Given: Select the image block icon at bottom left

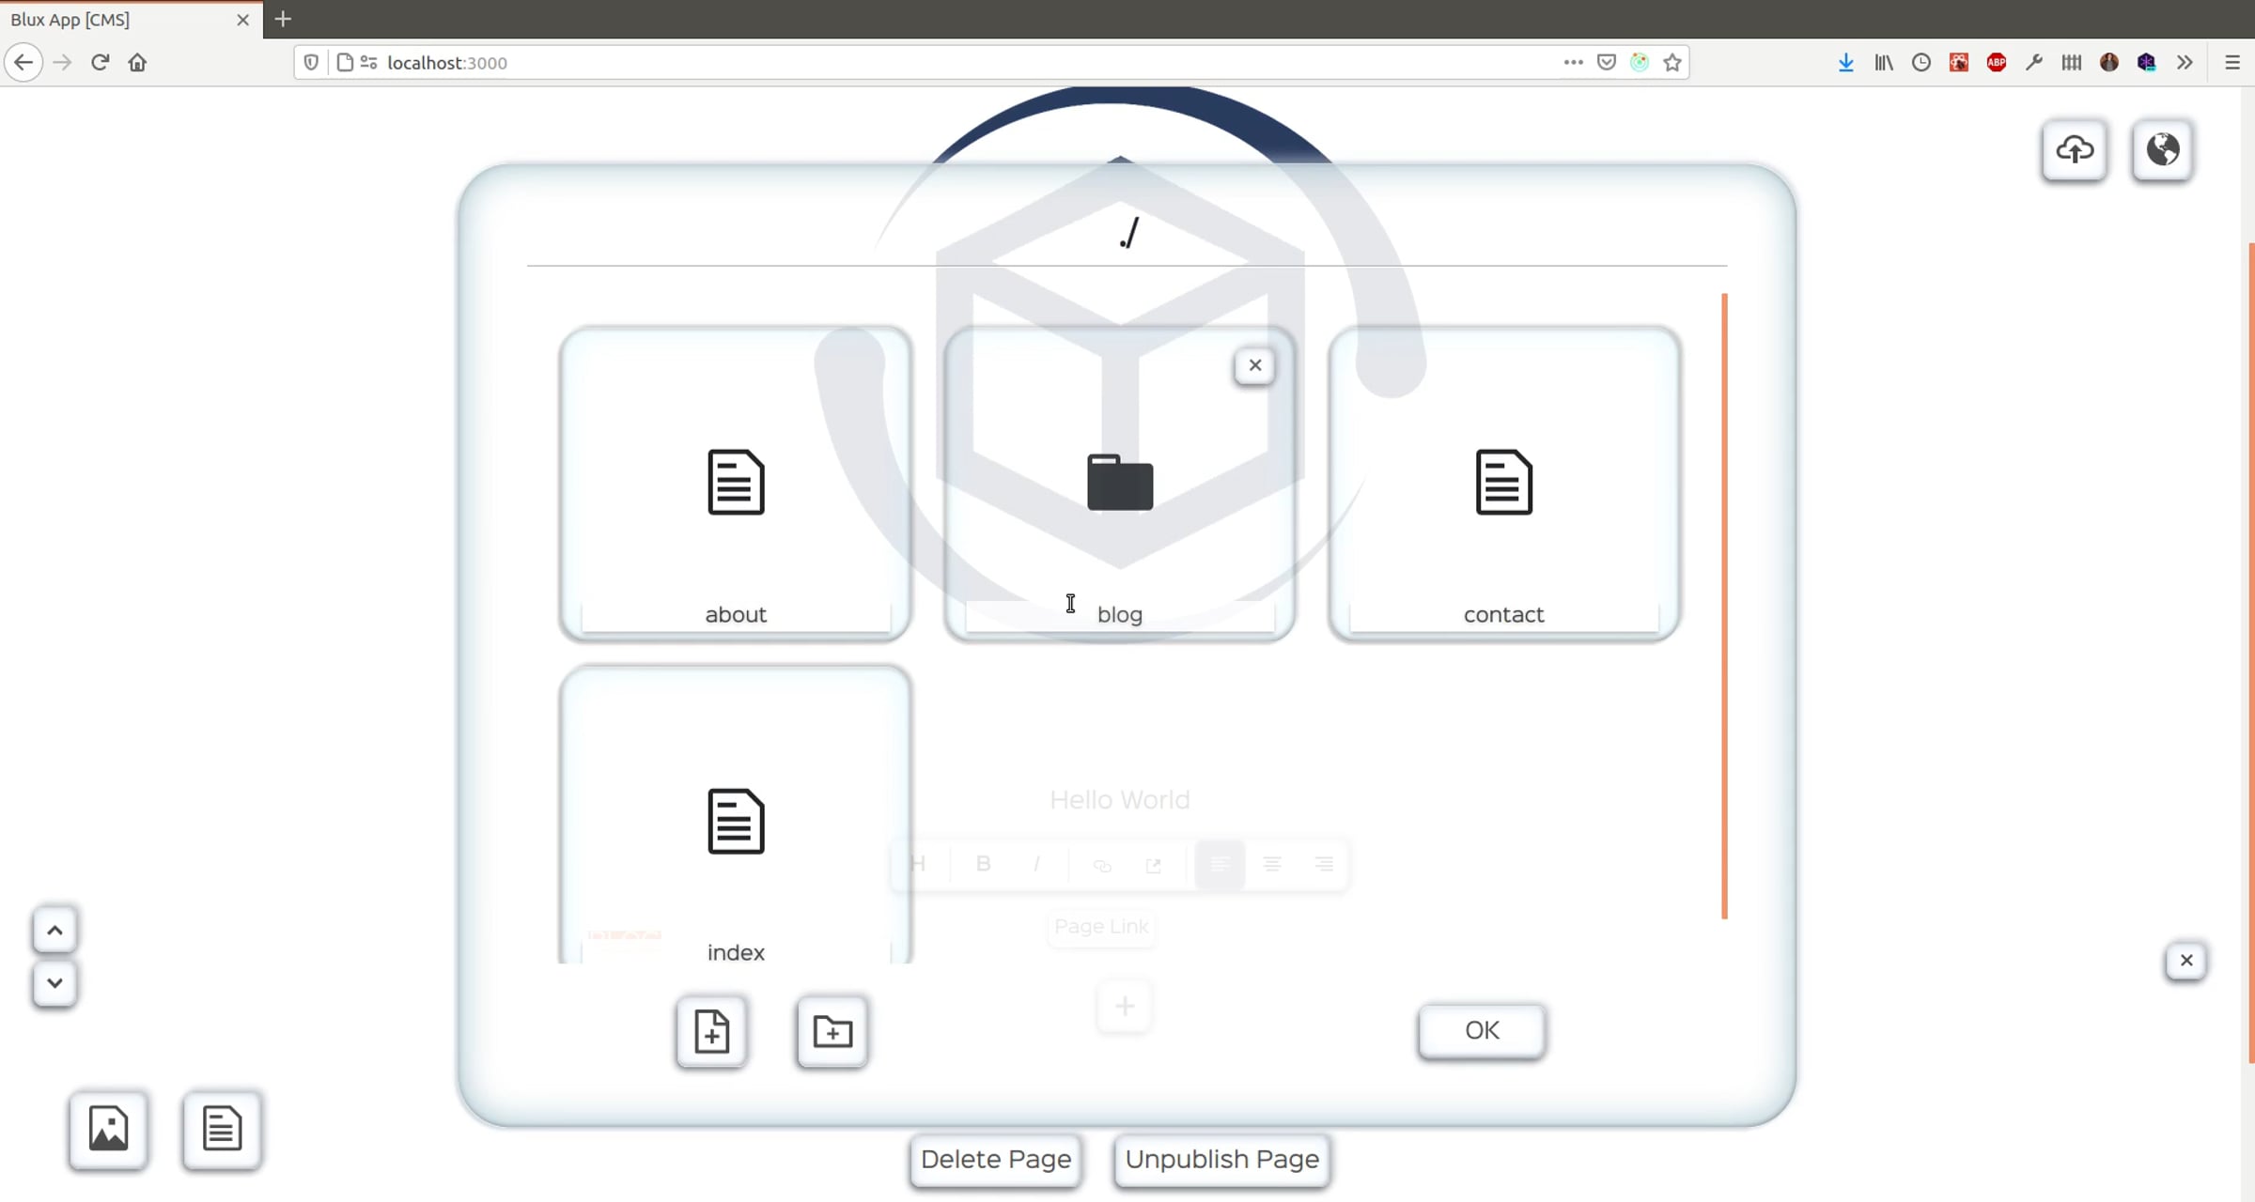Looking at the screenshot, I should (x=108, y=1129).
